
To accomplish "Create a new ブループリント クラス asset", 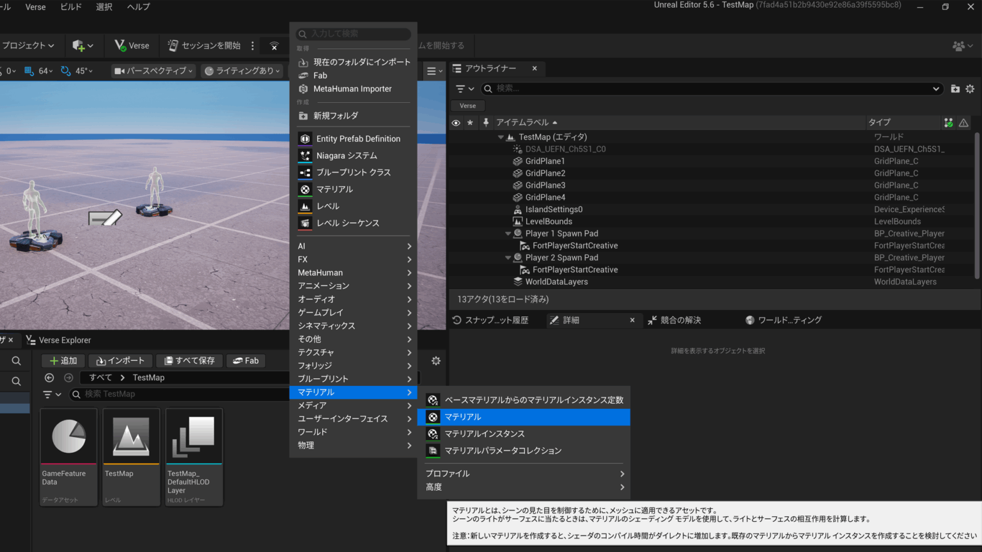I will [x=354, y=172].
